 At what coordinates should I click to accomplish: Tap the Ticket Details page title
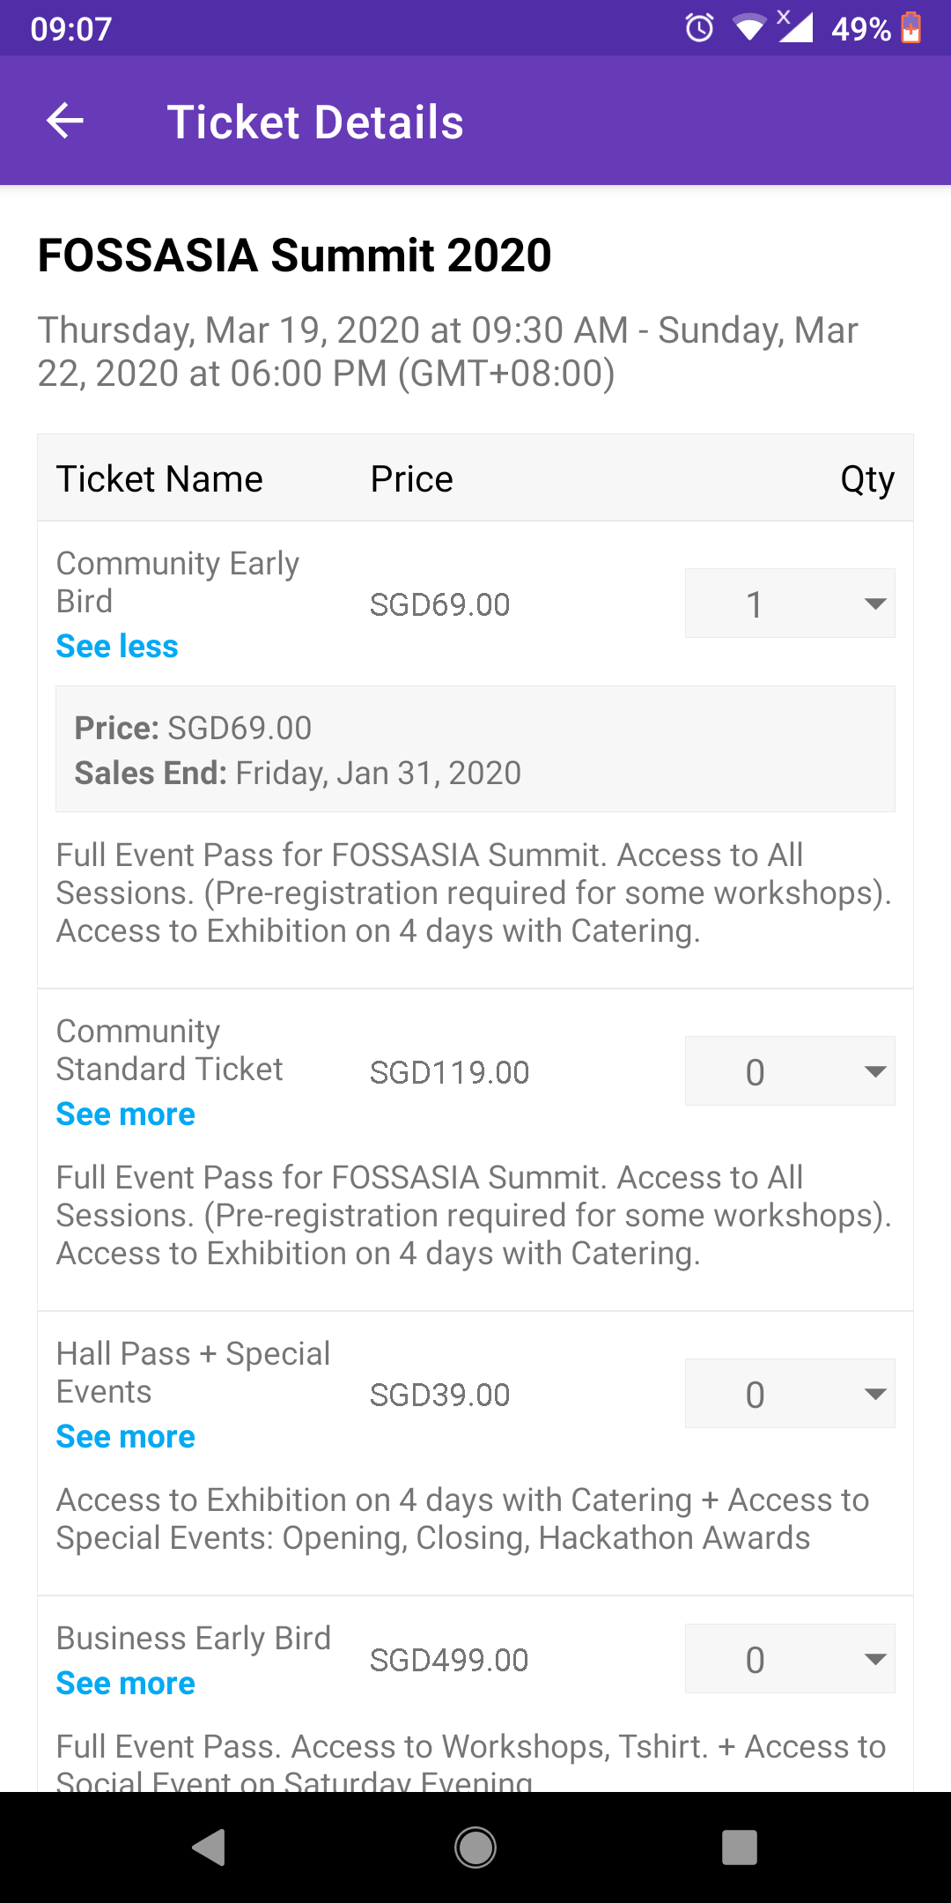click(315, 122)
